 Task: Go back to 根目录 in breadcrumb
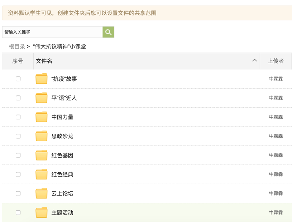pyautogui.click(x=17, y=46)
